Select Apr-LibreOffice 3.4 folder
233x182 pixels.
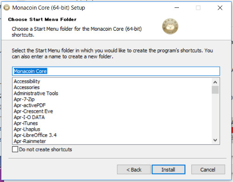(x=35, y=135)
